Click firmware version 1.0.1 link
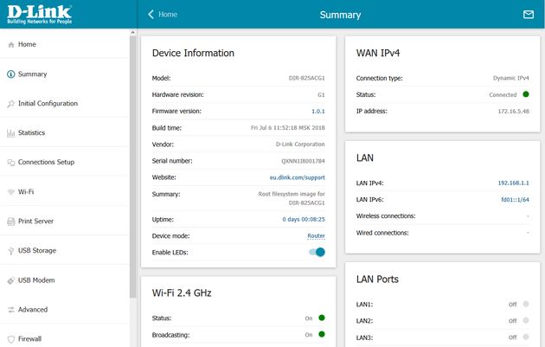 pos(318,112)
